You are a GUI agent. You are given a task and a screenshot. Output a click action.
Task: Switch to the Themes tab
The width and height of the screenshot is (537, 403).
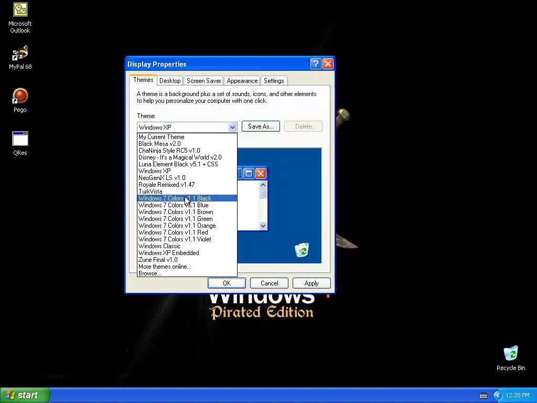click(143, 80)
